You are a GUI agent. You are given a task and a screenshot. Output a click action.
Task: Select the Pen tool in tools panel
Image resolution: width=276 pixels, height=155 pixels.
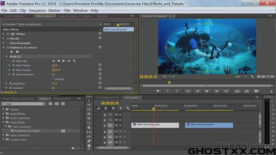tap(89, 141)
